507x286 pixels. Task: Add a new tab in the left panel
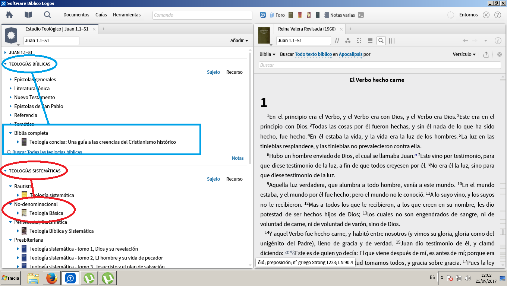coord(103,29)
